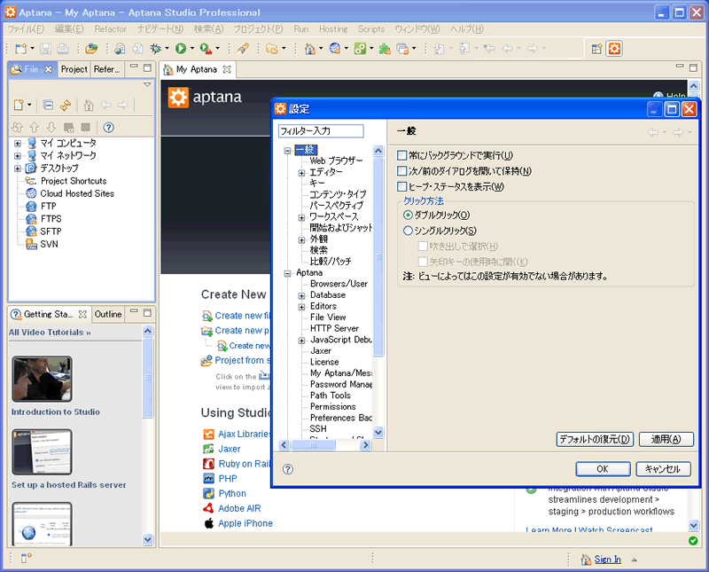Click the preferences tree vertical scrollbar thumb
Image resolution: width=709 pixels, height=572 pixels.
point(378,258)
